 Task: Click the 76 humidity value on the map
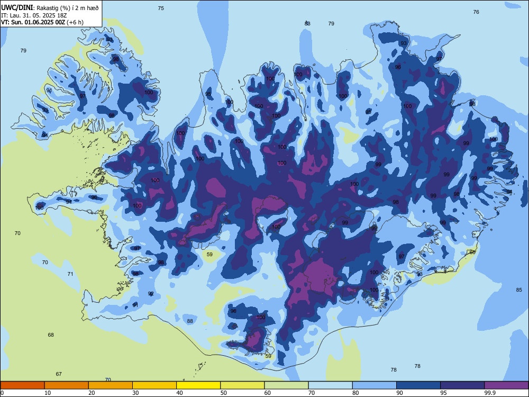(x=476, y=12)
